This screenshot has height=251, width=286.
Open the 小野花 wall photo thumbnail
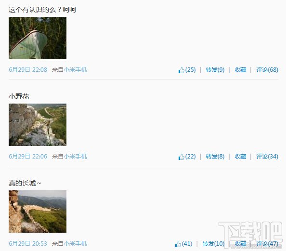[x=38, y=125]
